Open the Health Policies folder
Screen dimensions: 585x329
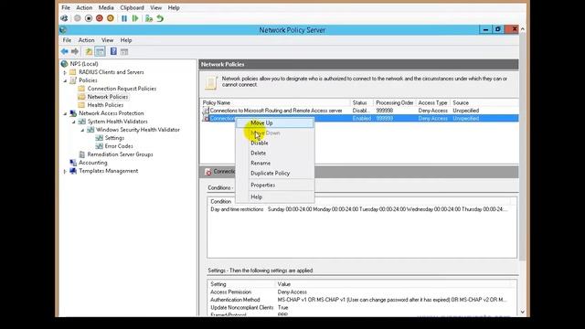pyautogui.click(x=105, y=105)
